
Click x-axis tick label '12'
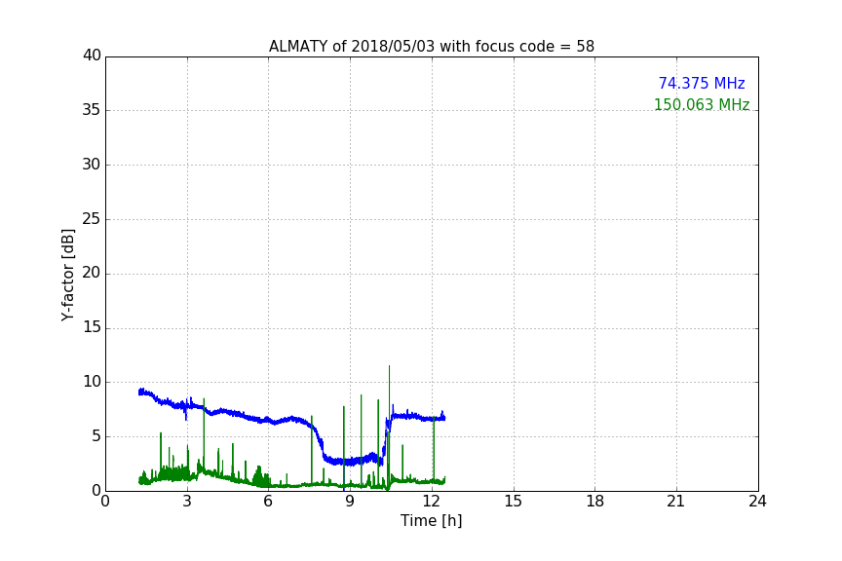[x=432, y=502]
